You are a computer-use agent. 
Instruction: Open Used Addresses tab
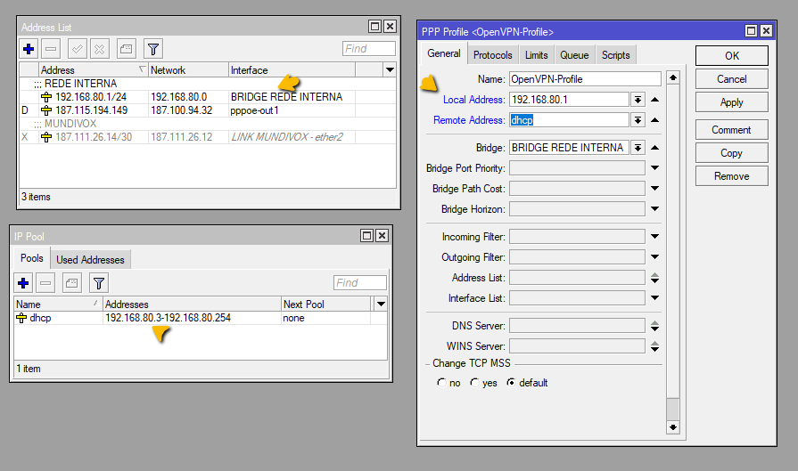(90, 260)
